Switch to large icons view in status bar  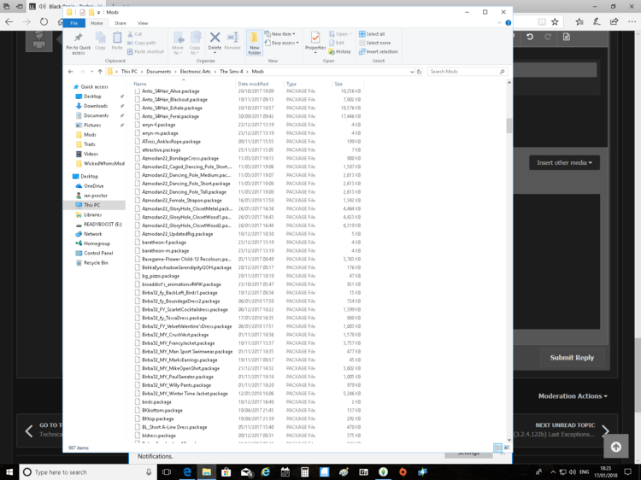(x=507, y=448)
